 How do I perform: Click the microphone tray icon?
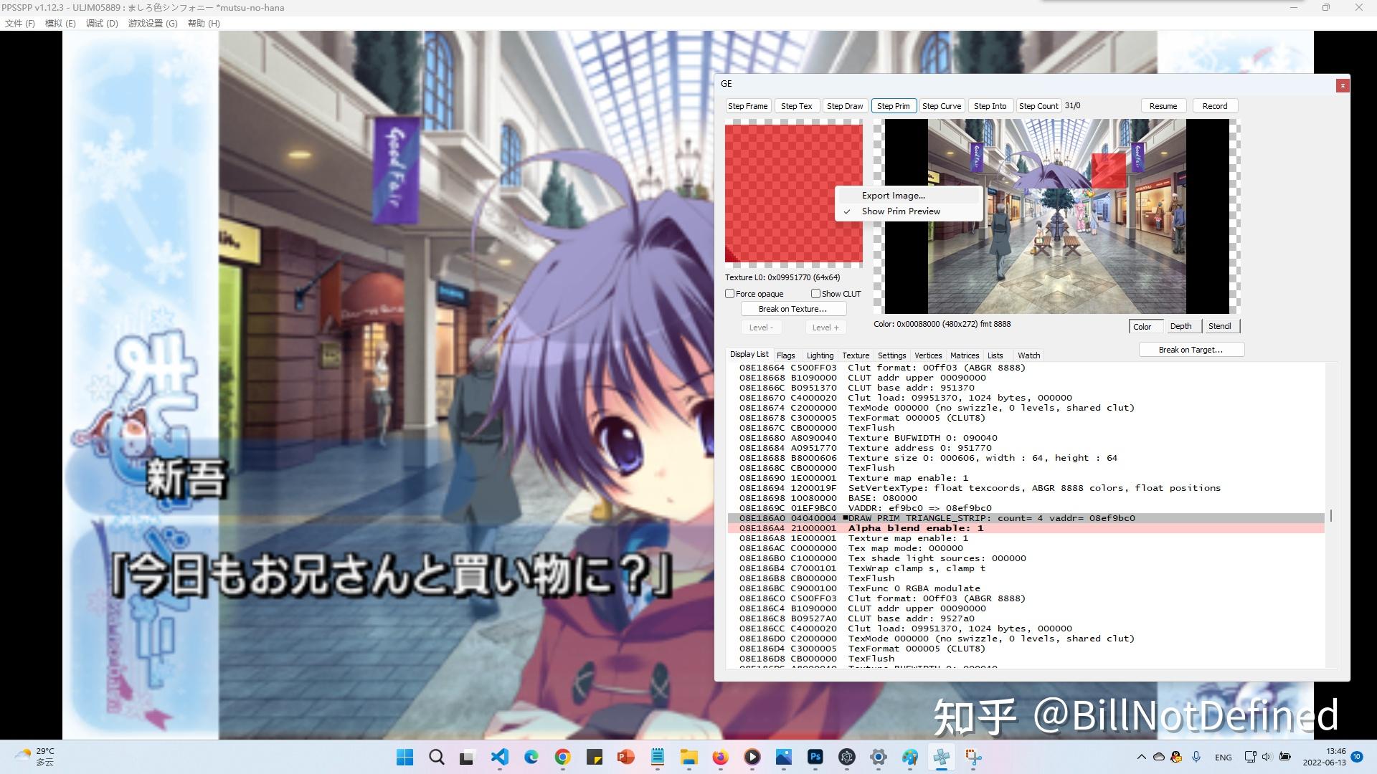point(1196,757)
